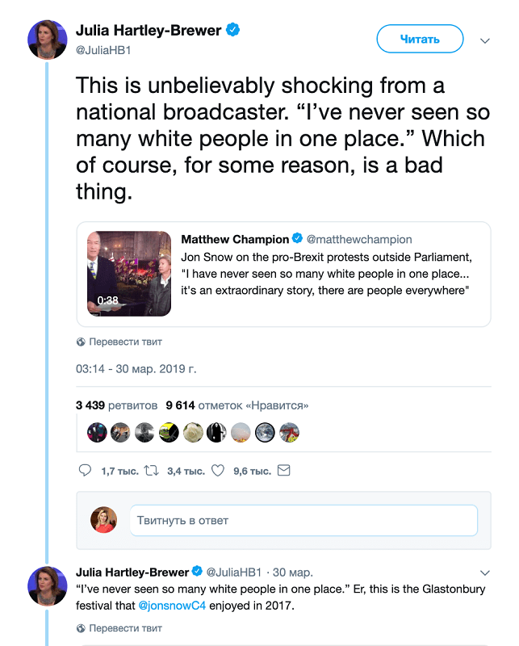The width and height of the screenshot is (519, 646).
Task: Expand the chevron menu next to Читать
Action: pos(485,40)
